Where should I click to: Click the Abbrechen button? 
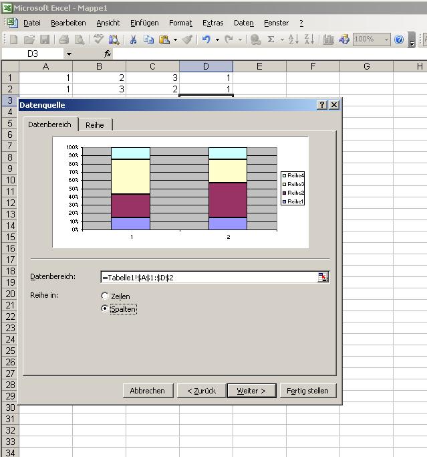pos(147,391)
